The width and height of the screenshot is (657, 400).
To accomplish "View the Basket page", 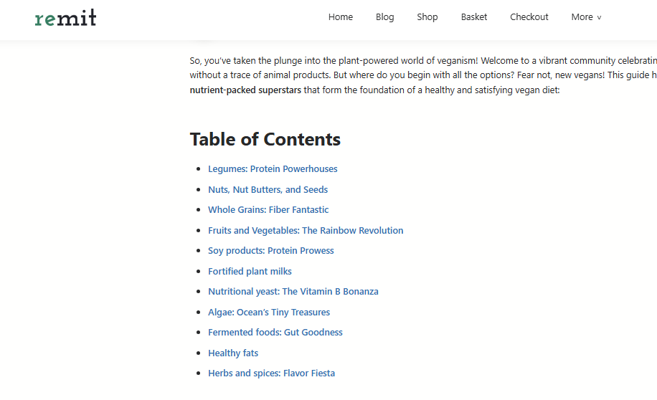I will point(474,17).
